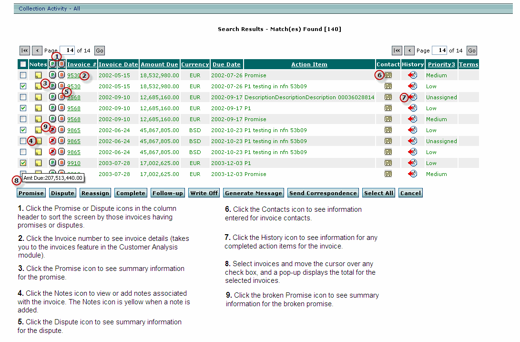
Task: Sort by Currency column header
Action: point(195,64)
